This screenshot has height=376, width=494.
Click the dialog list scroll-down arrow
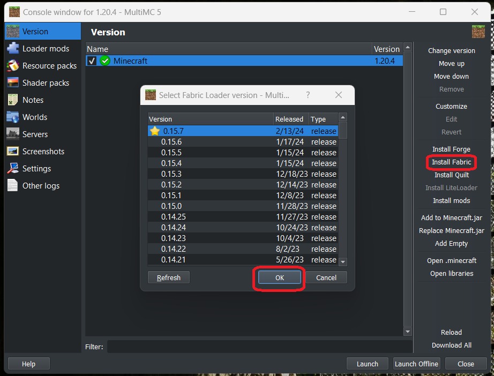pos(343,261)
